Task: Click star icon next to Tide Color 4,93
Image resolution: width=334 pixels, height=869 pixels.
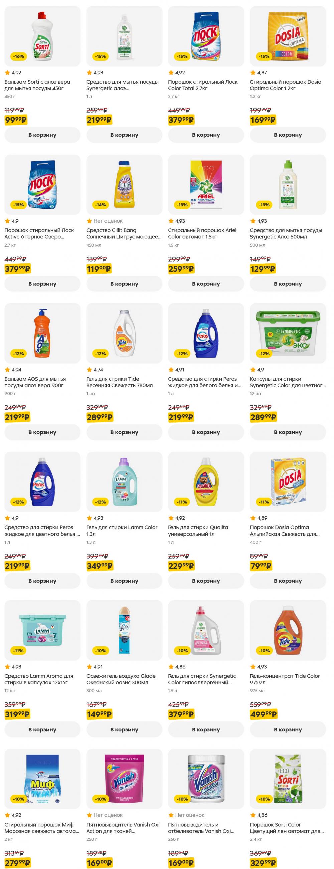Action: (x=253, y=667)
